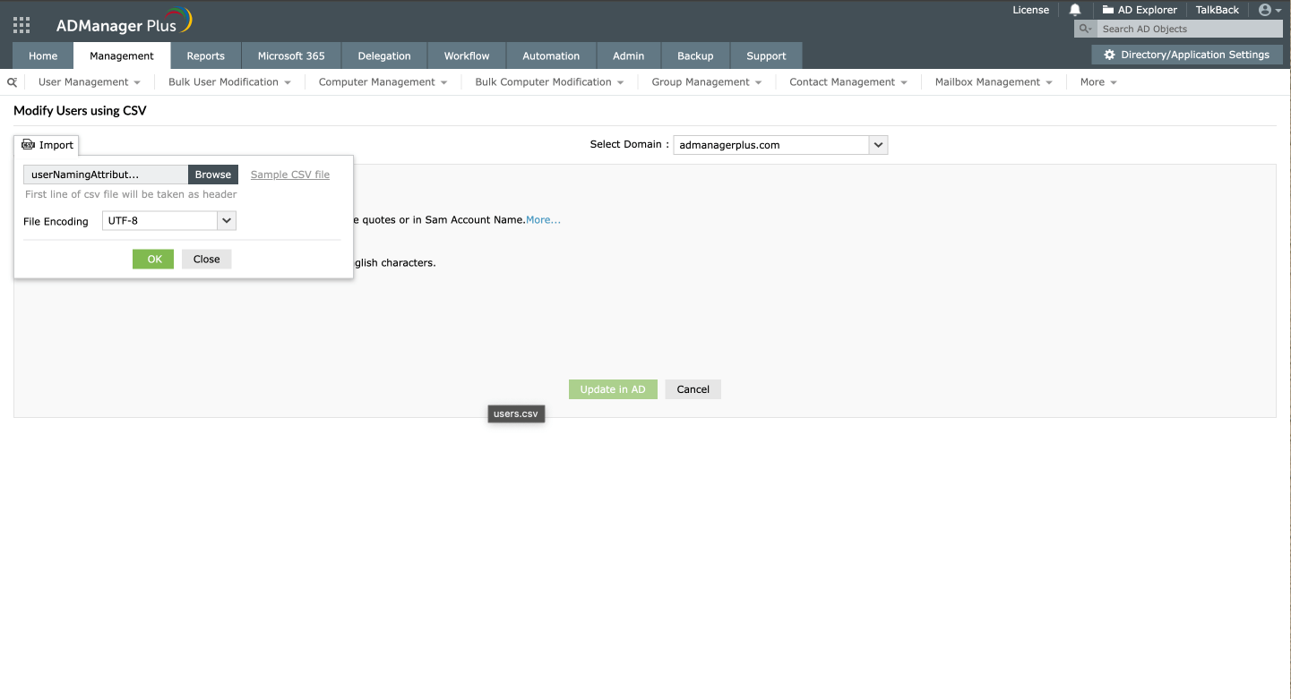Click the user account icon
The width and height of the screenshot is (1291, 699).
[x=1266, y=10]
